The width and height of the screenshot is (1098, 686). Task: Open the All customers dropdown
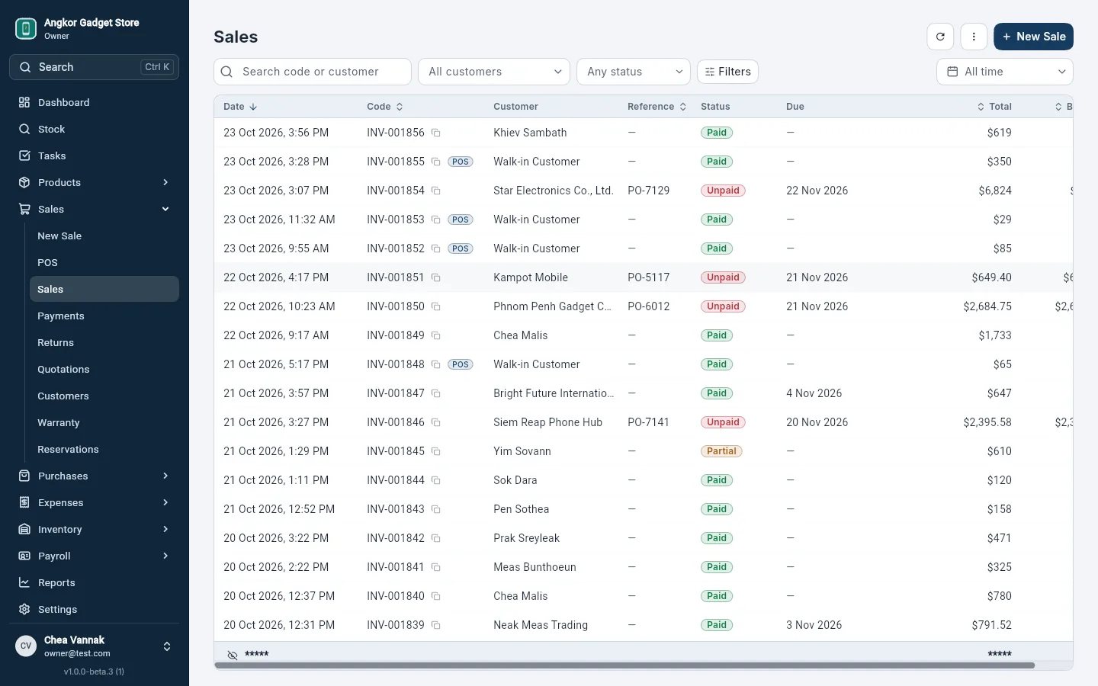[x=494, y=72]
